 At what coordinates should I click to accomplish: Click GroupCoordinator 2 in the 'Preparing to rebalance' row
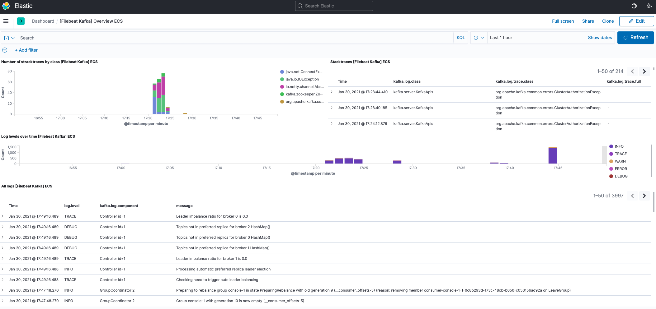(117, 290)
